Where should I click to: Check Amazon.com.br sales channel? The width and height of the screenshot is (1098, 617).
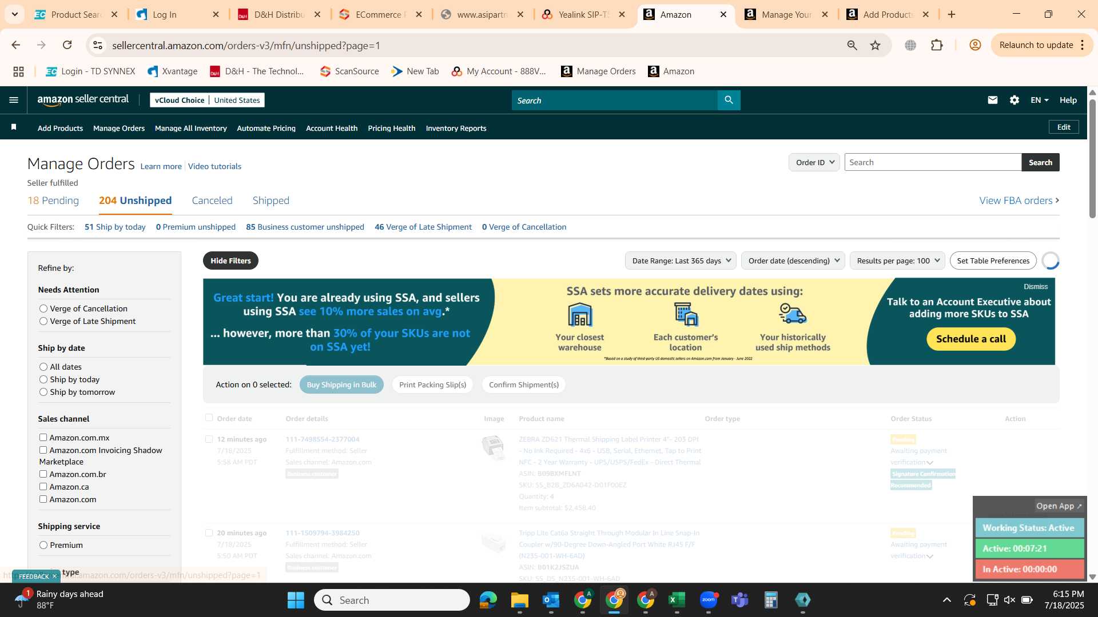43,474
